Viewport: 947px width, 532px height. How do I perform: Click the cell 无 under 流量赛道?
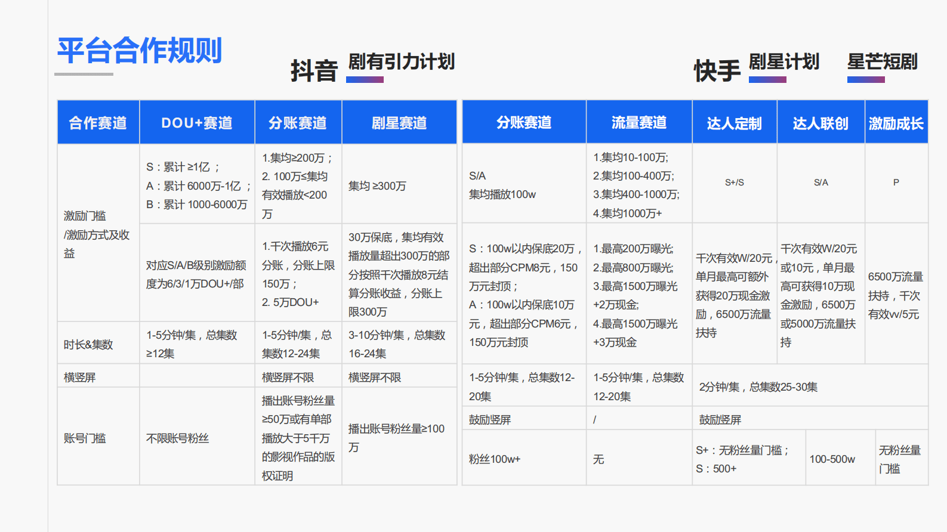pos(639,459)
